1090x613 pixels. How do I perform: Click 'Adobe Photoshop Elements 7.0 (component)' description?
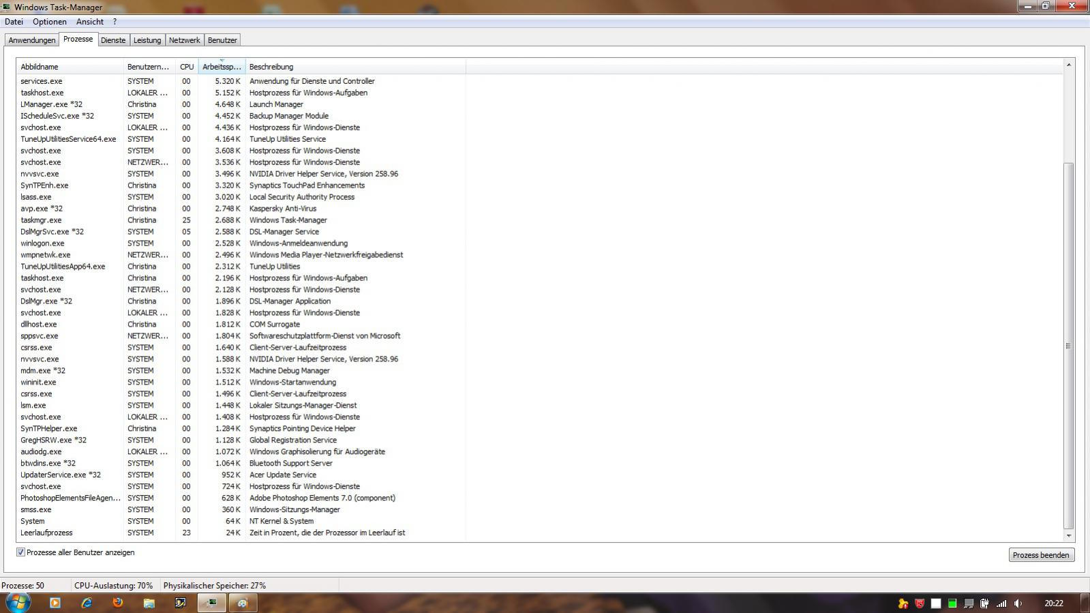pyautogui.click(x=322, y=498)
